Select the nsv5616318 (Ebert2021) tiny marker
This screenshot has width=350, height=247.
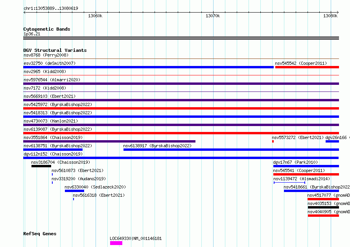click(x=74, y=199)
